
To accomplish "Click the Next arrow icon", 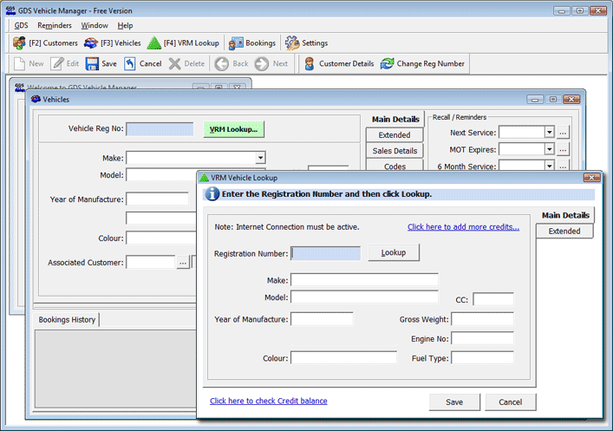I will pyautogui.click(x=262, y=64).
